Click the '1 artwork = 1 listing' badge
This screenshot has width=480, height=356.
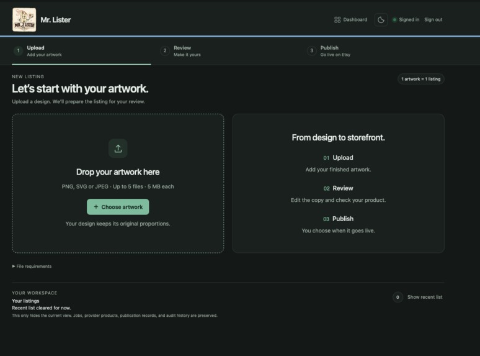pos(421,79)
